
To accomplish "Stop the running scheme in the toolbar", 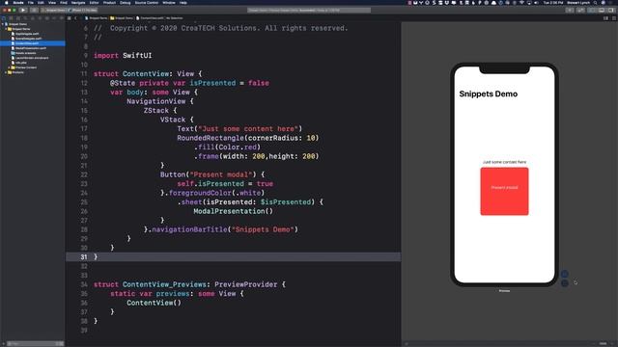I will (x=34, y=10).
